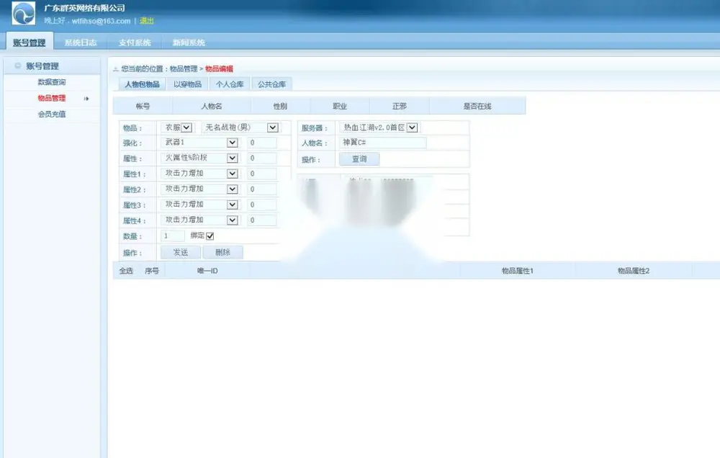Open the 系统日志 top tab
This screenshot has height=458, width=720.
click(x=81, y=42)
